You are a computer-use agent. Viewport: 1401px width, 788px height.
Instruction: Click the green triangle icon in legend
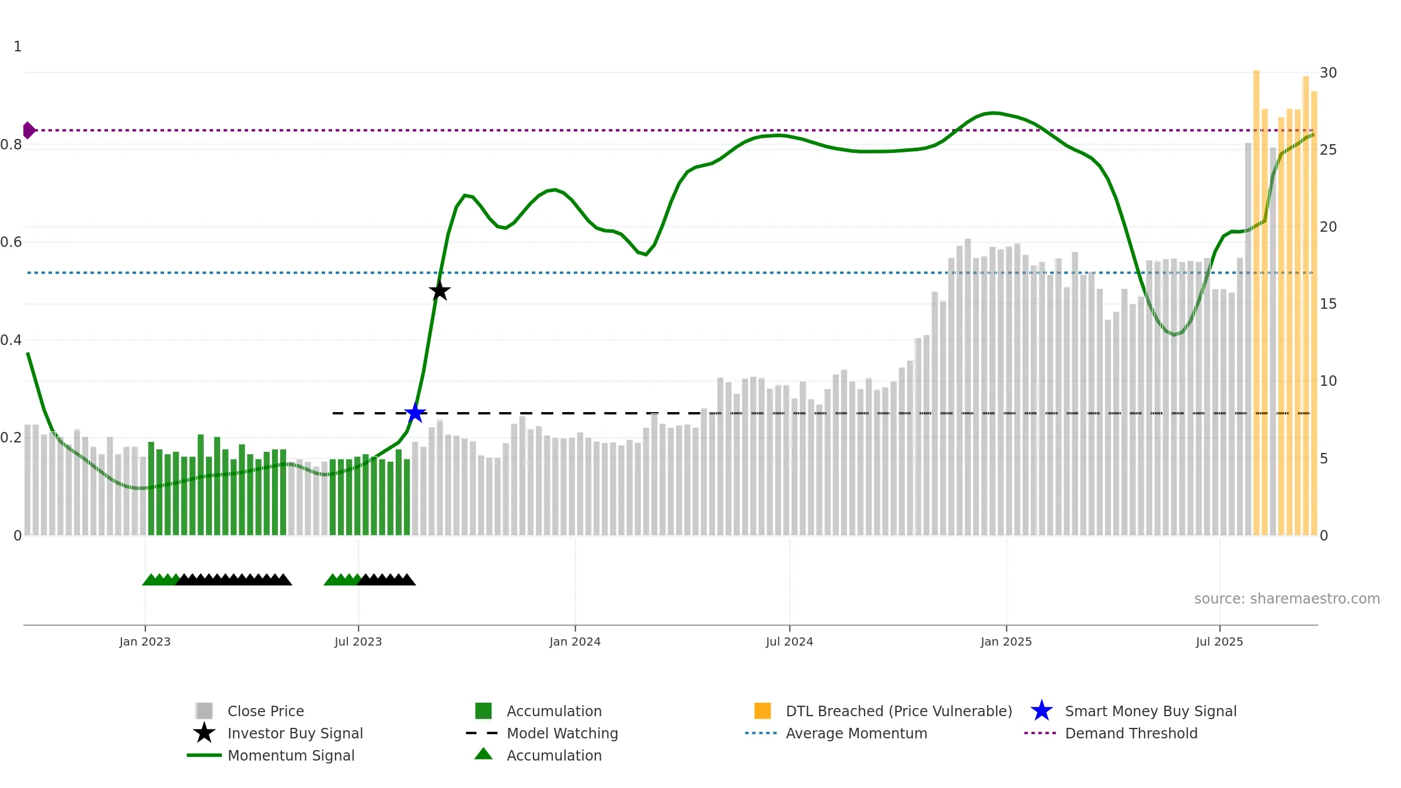click(x=483, y=754)
